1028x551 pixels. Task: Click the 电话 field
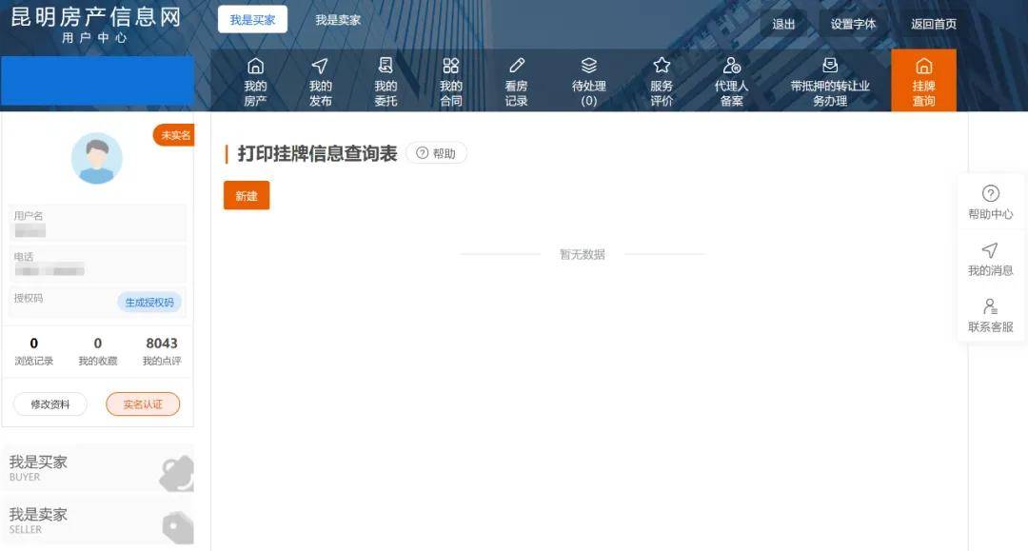coord(98,264)
